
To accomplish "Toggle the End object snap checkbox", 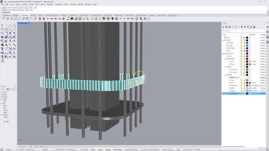I will coord(2,92).
